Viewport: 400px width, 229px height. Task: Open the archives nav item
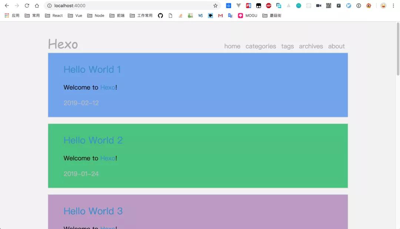click(311, 46)
